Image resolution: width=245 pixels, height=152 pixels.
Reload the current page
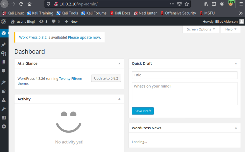click(x=21, y=4)
